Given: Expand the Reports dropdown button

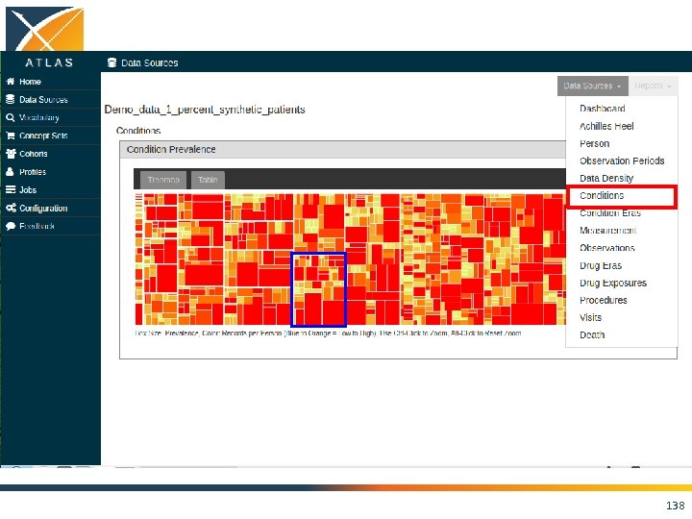Looking at the screenshot, I should (653, 86).
